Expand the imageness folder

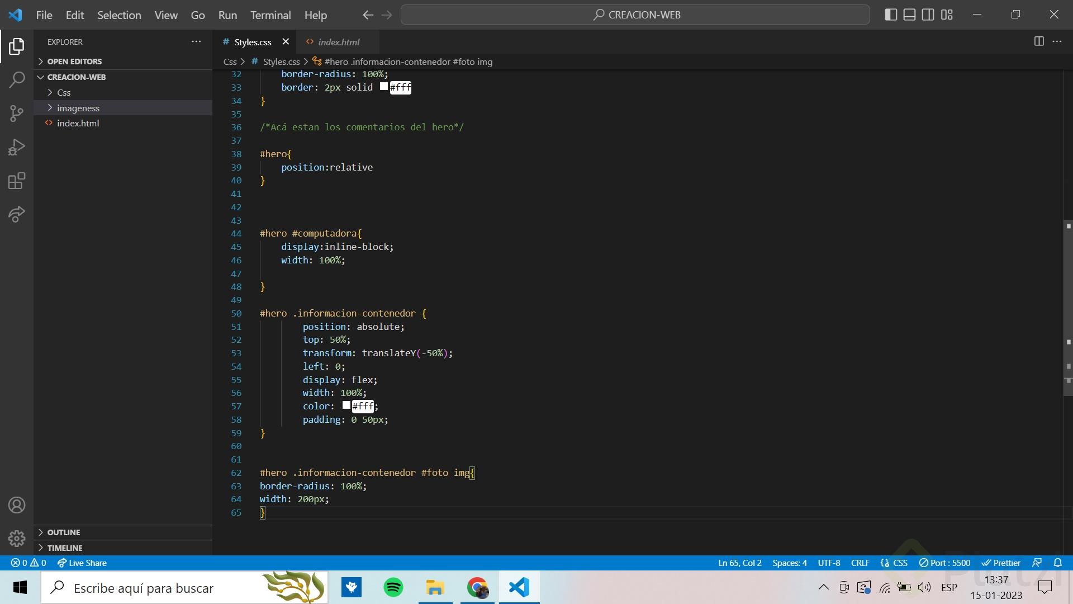pos(78,108)
